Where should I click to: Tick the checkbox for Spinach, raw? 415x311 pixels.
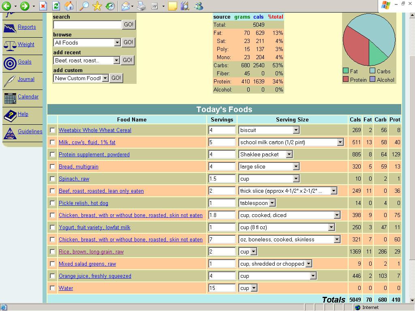click(52, 179)
